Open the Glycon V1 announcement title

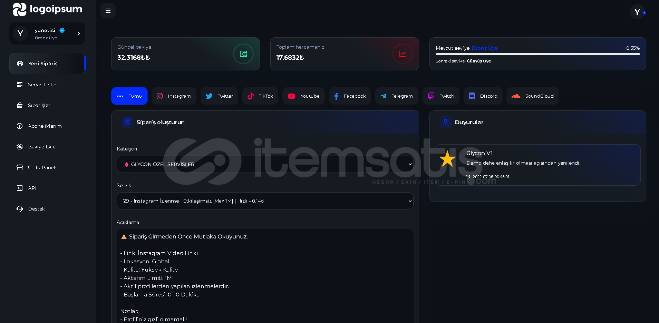point(479,153)
